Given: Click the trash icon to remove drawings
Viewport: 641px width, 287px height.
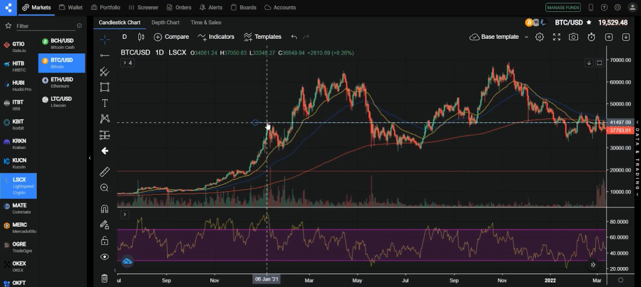Looking at the screenshot, I should [x=105, y=278].
